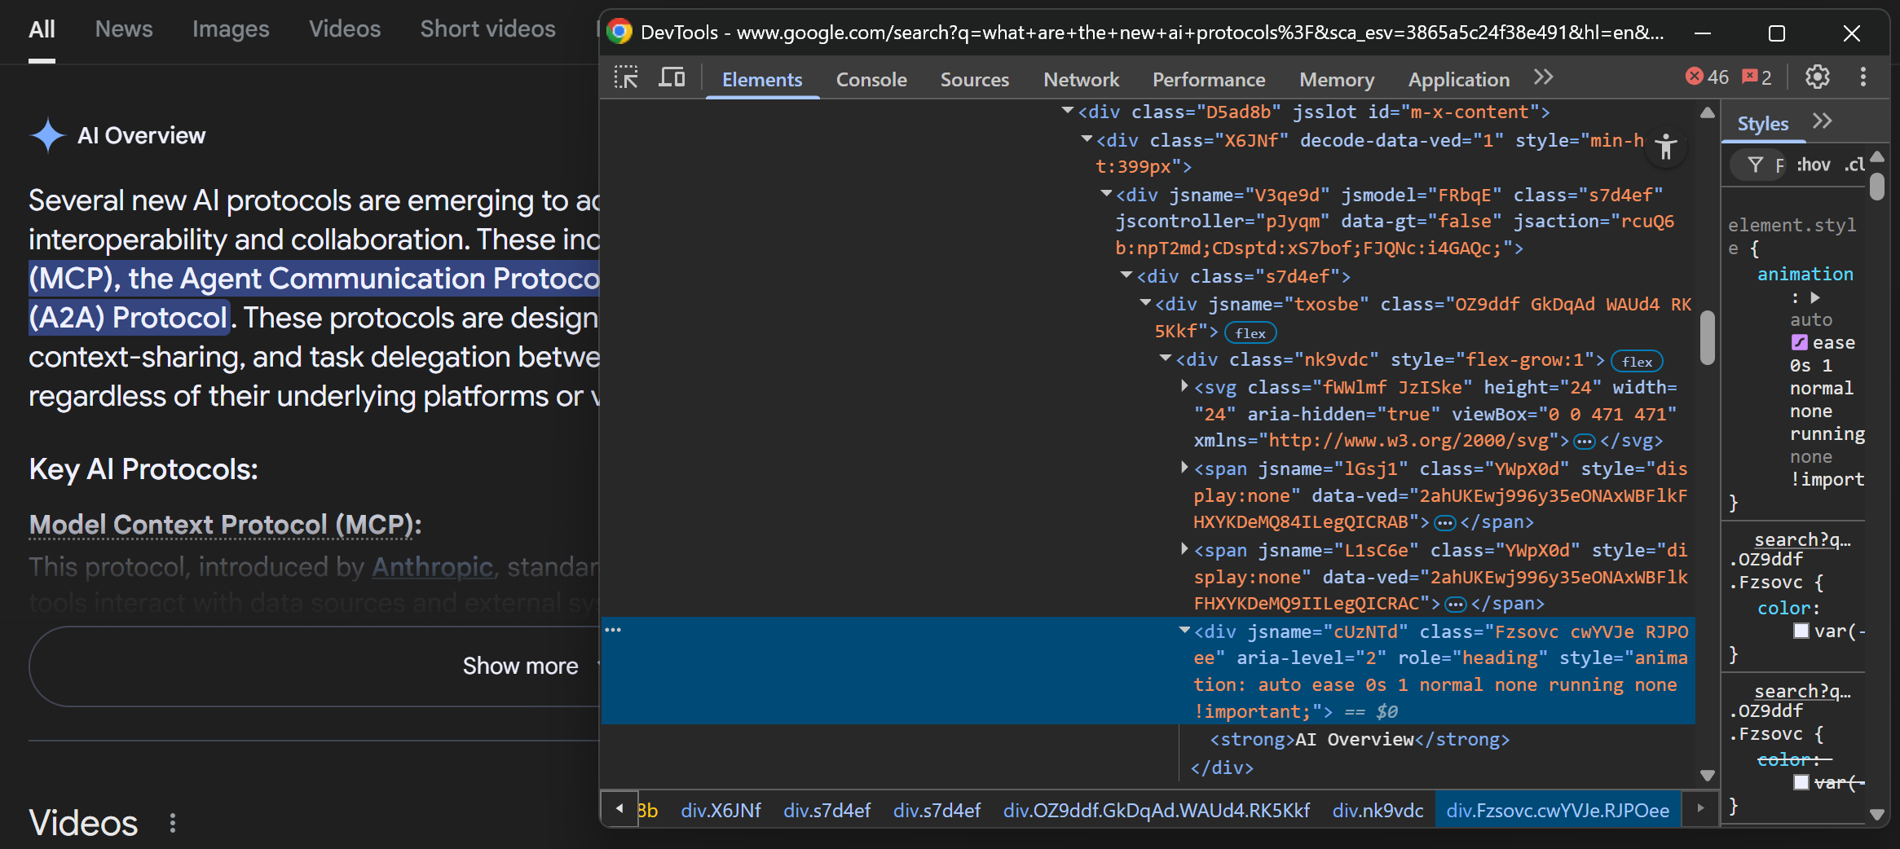Collapse the div class nk9vdc node
This screenshot has width=1900, height=849.
point(1166,359)
